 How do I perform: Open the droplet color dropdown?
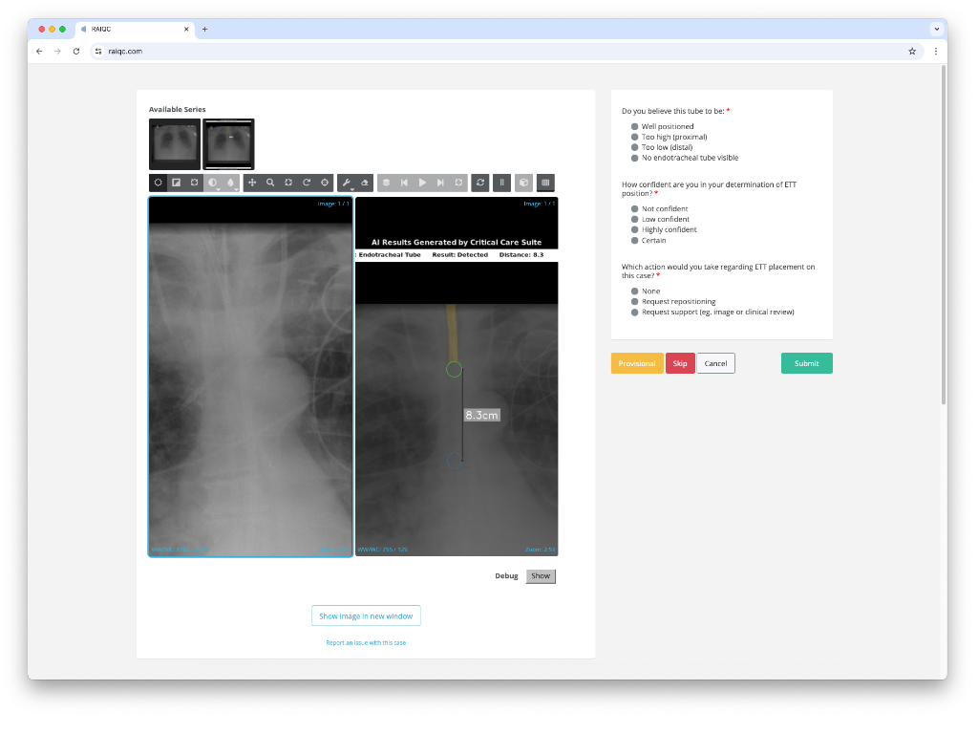[x=231, y=183]
